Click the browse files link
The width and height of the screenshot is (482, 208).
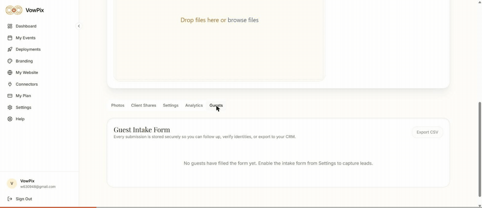pos(243,20)
